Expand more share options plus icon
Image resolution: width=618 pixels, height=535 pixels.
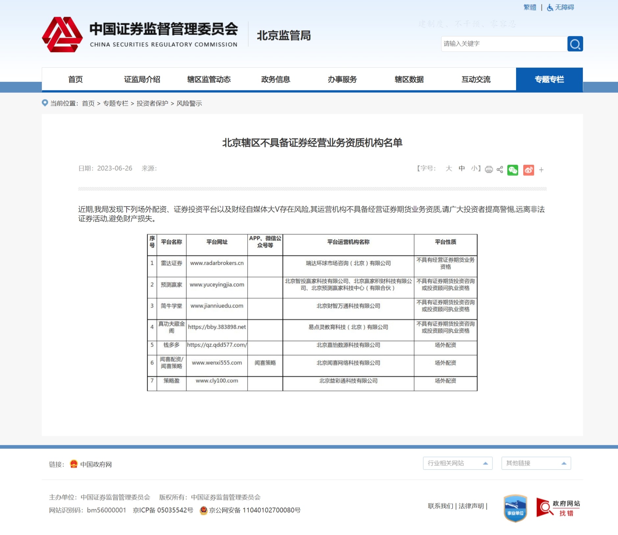(x=541, y=170)
